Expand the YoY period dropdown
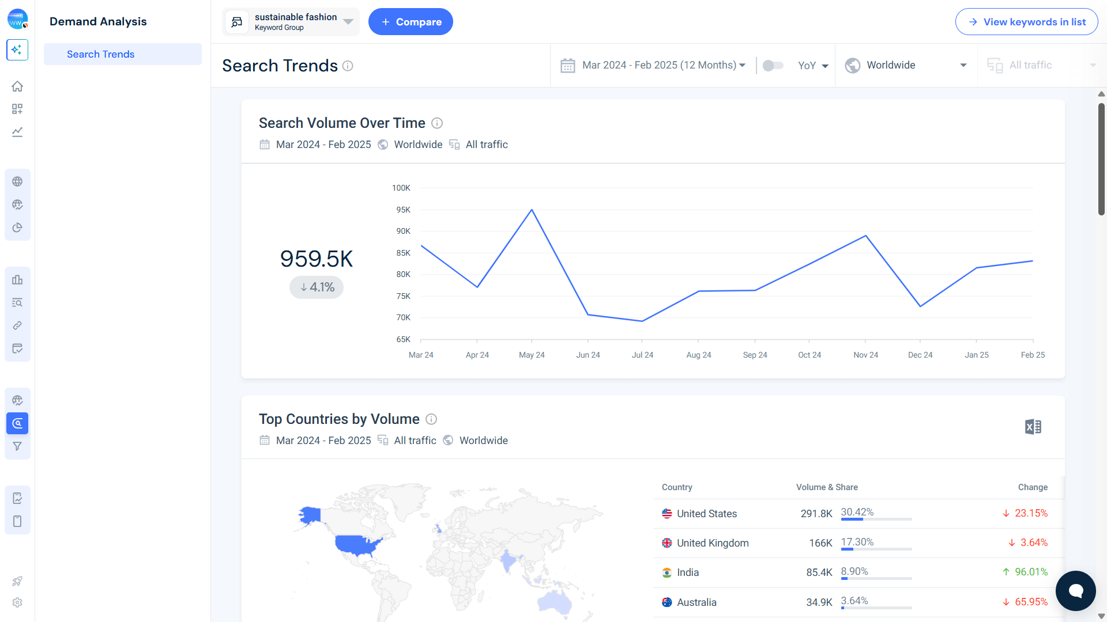1107x622 pixels. click(813, 66)
